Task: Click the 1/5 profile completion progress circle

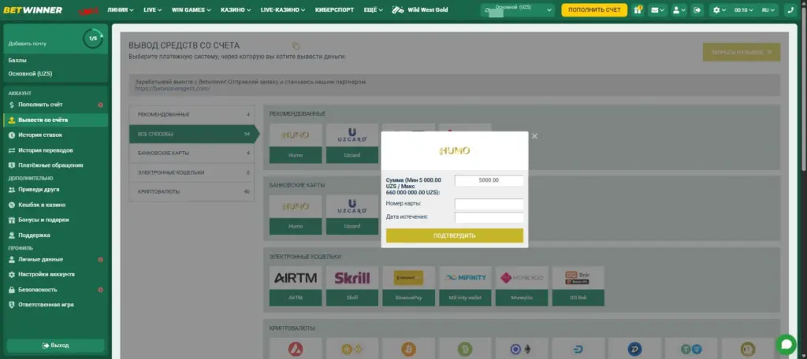Action: [93, 39]
